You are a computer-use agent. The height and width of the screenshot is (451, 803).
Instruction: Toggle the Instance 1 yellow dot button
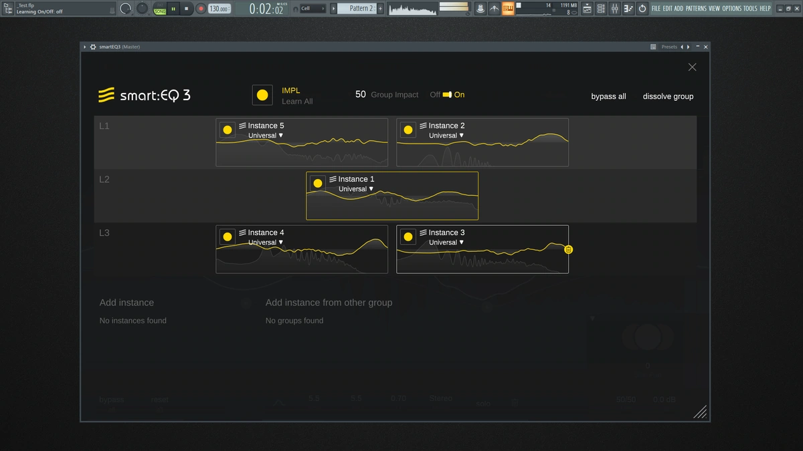click(x=318, y=183)
